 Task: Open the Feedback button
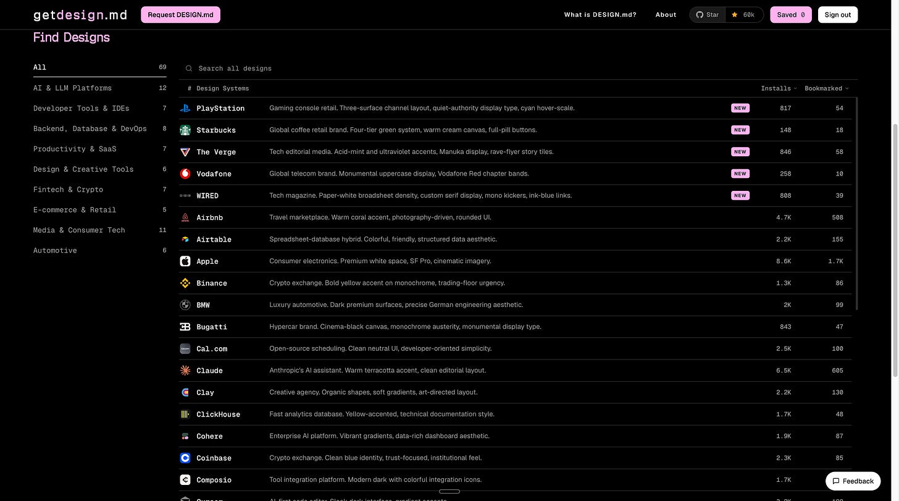pyautogui.click(x=853, y=481)
